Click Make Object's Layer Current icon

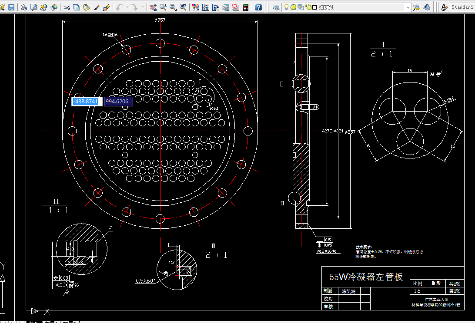pyautogui.click(x=417, y=7)
